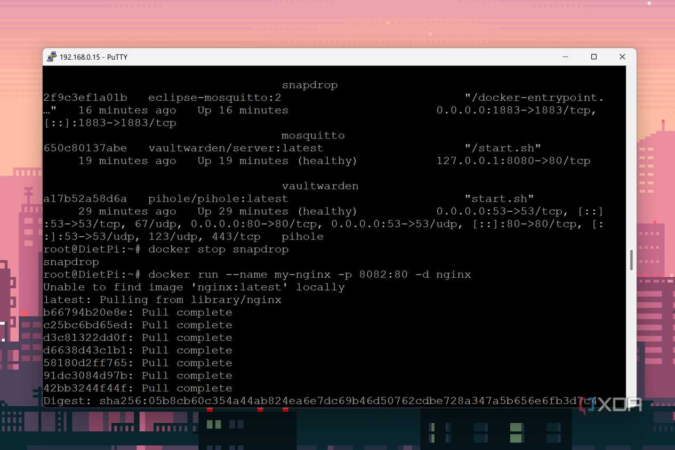Click layer 42bb3244f44f pull complete line
This screenshot has width=675, height=450.
click(x=138, y=389)
